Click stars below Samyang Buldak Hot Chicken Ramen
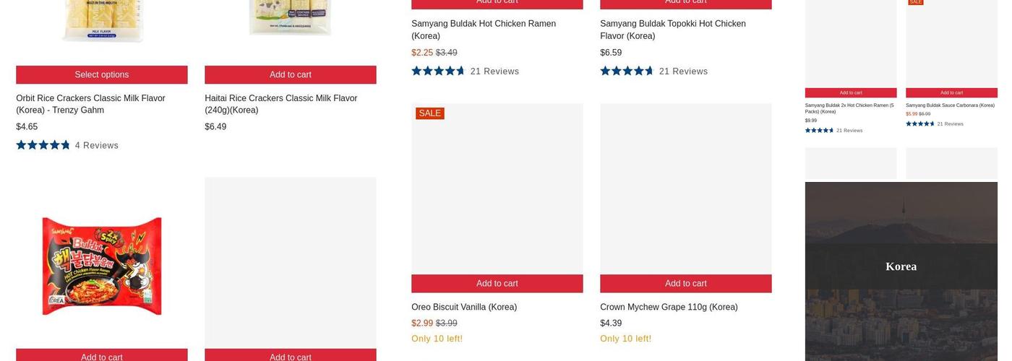This screenshot has width=1012, height=361. 438,71
